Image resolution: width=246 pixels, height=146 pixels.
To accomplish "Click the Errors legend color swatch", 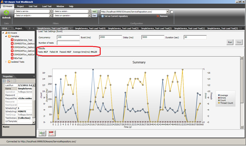I will pyautogui.click(x=219, y=98).
